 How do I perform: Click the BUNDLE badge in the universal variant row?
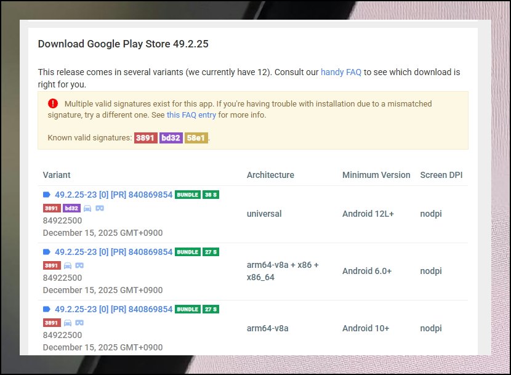click(188, 195)
